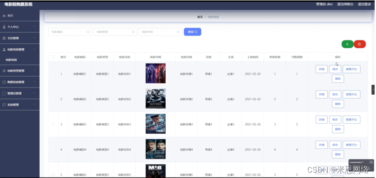Open 详情 for row 电影编码3
The width and height of the screenshot is (376, 178).
321,119
